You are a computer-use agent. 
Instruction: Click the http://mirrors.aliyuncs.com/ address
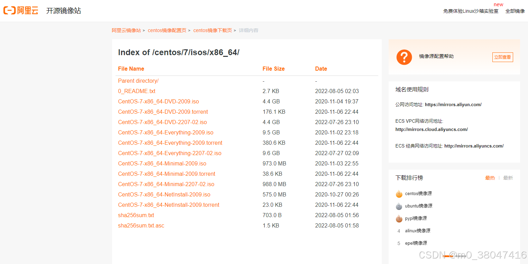tap(474, 146)
